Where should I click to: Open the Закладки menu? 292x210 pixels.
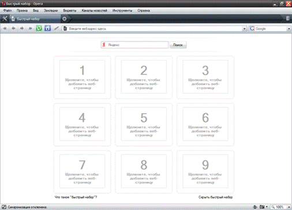(51, 10)
